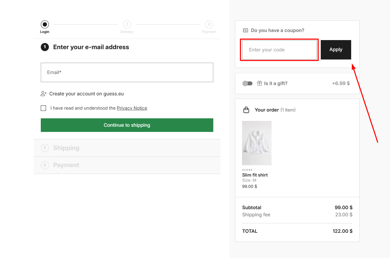This screenshot has width=390, height=258.
Task: Click the Subtotal 99.00 $ value
Action: pyautogui.click(x=344, y=208)
